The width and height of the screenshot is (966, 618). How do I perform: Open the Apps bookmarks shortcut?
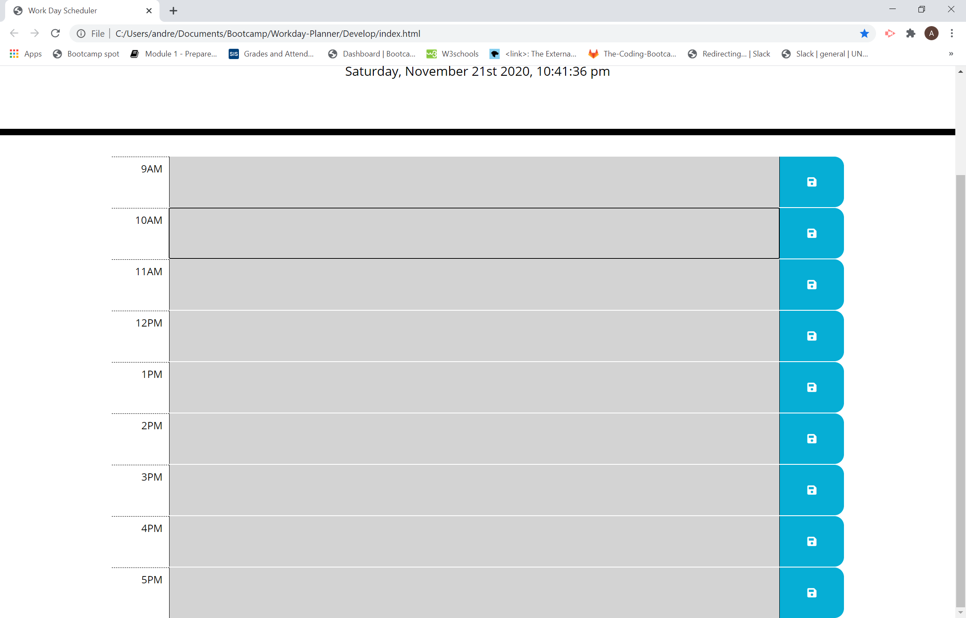pos(26,53)
